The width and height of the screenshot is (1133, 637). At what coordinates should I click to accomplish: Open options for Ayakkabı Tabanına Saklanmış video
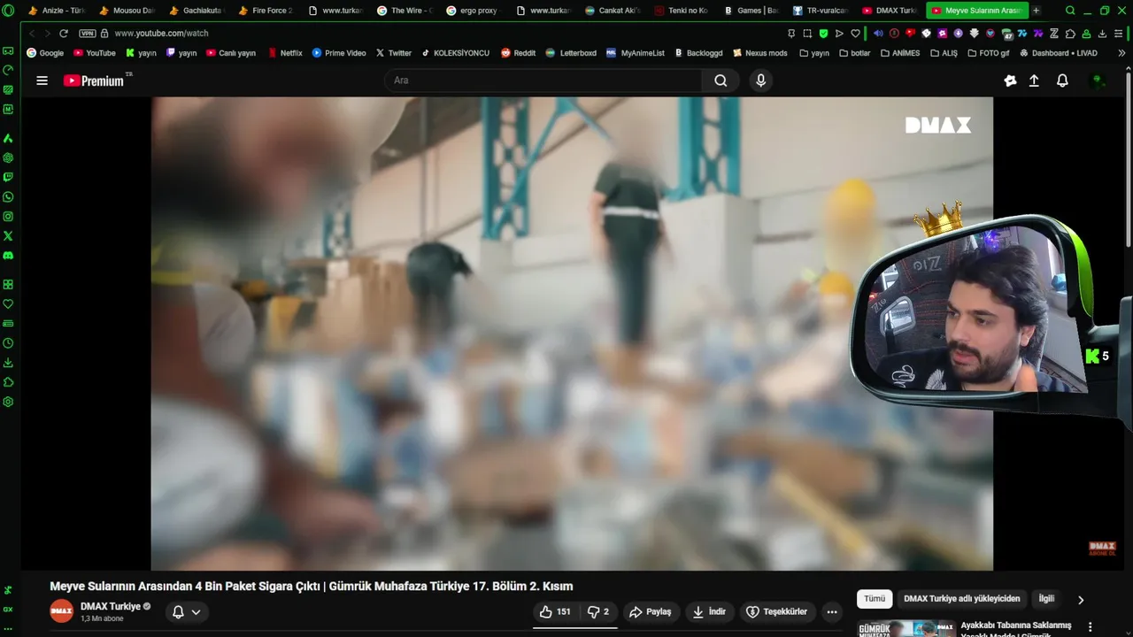(1090, 627)
